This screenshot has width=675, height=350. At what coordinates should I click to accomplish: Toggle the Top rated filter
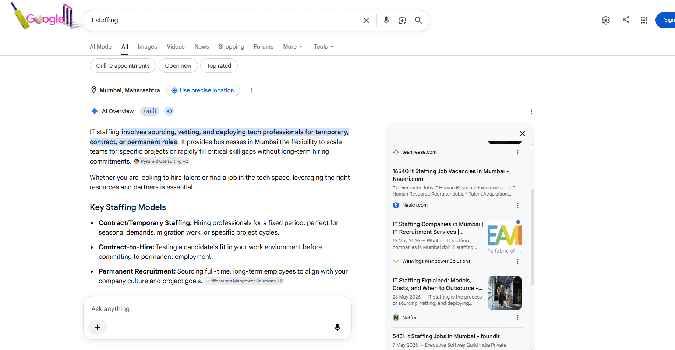(219, 66)
